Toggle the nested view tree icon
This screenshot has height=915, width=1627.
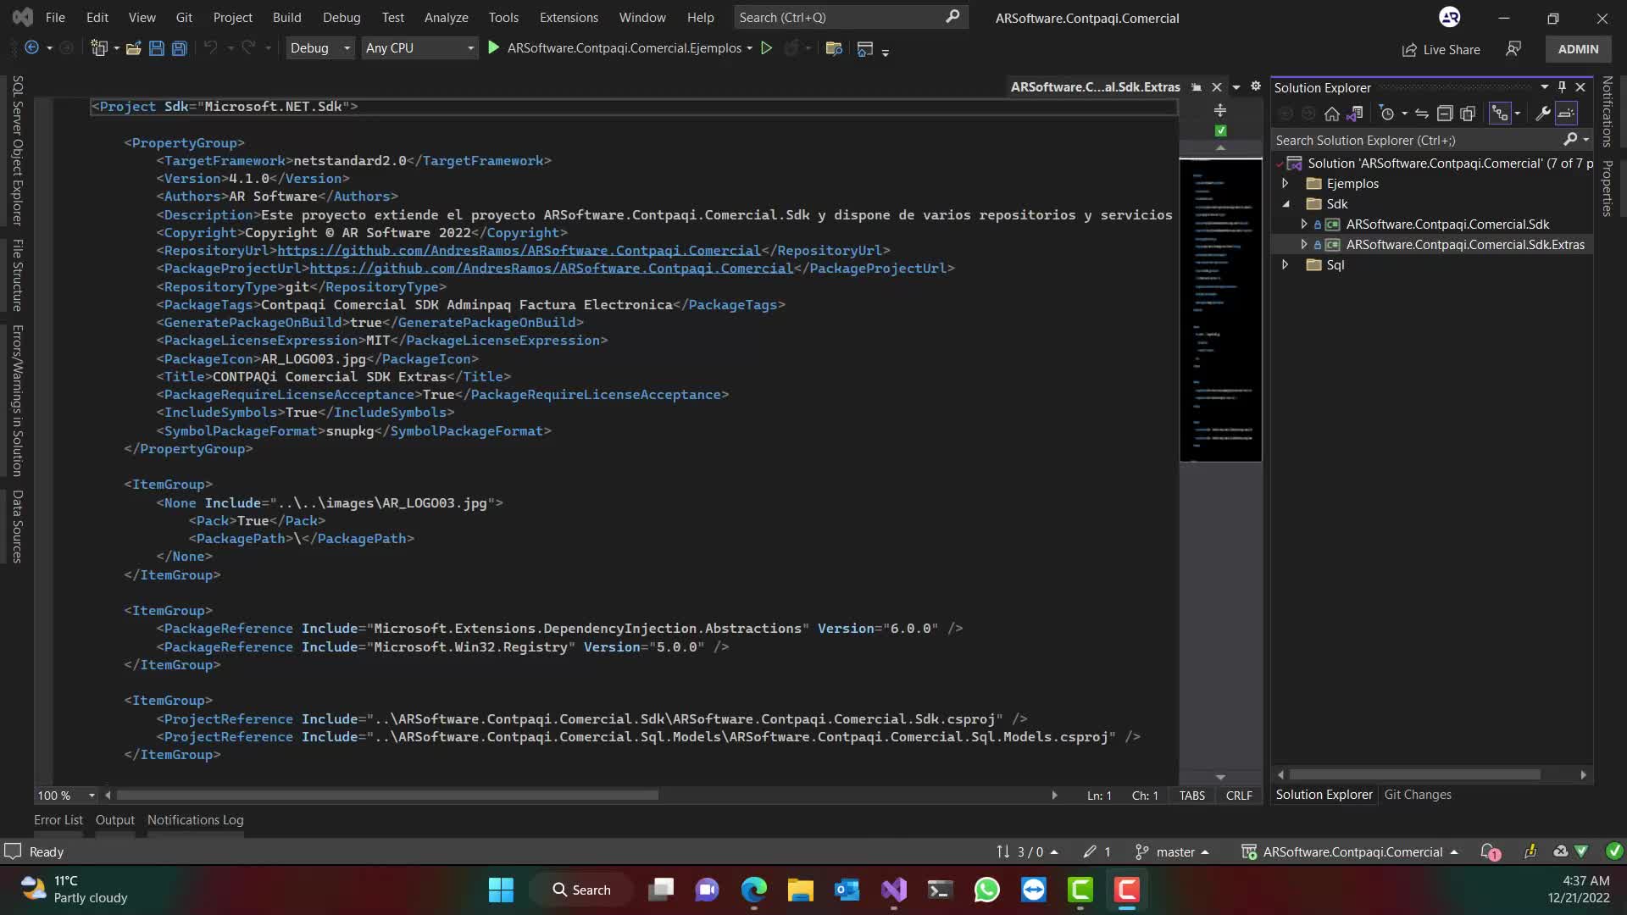click(1499, 114)
